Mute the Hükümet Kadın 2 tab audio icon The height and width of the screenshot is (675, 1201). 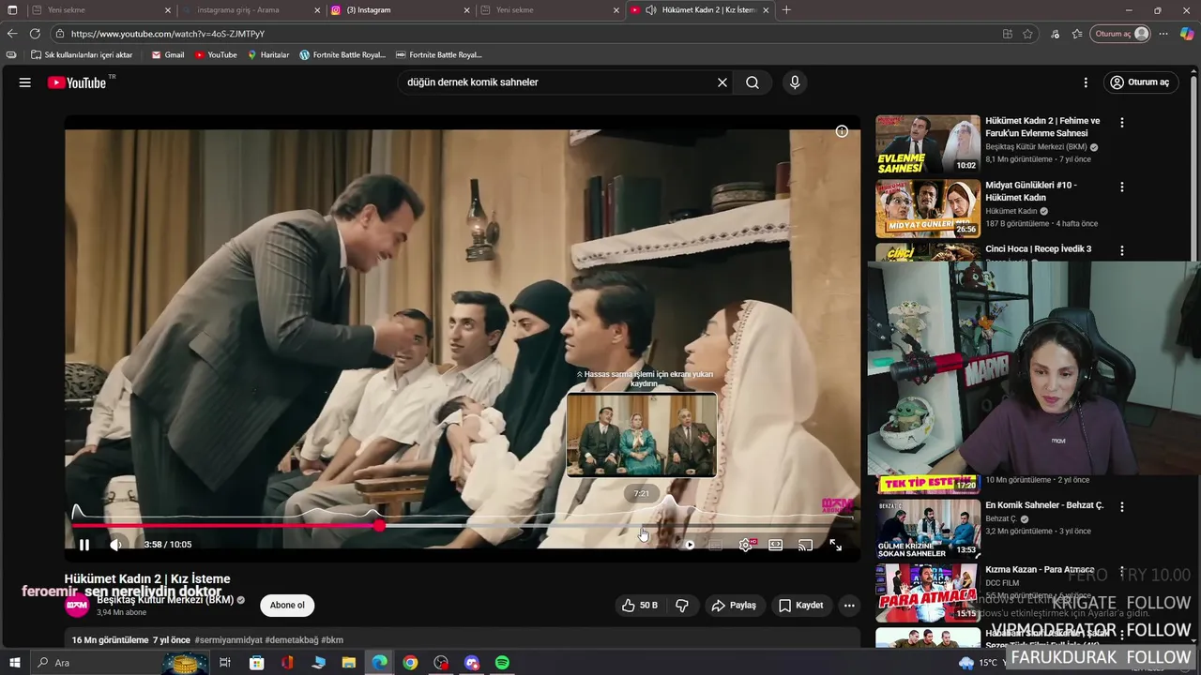[651, 10]
